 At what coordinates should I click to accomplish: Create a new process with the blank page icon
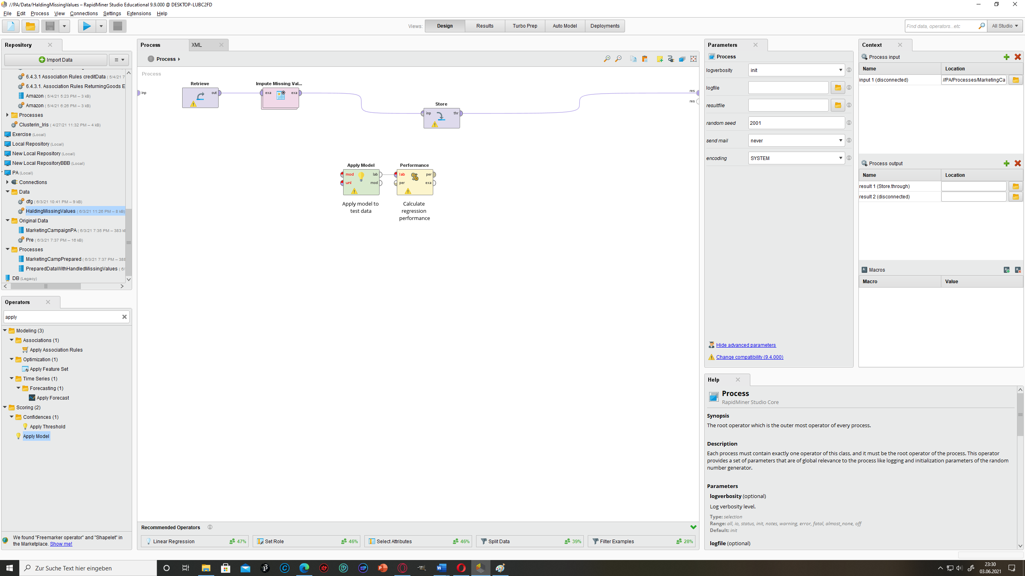[x=11, y=26]
